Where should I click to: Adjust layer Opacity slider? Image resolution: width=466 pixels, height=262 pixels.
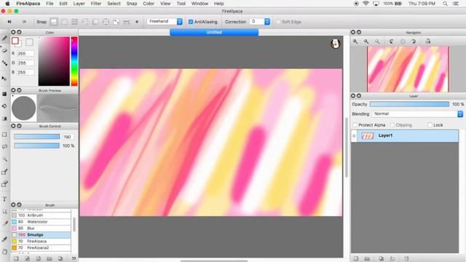coord(409,104)
